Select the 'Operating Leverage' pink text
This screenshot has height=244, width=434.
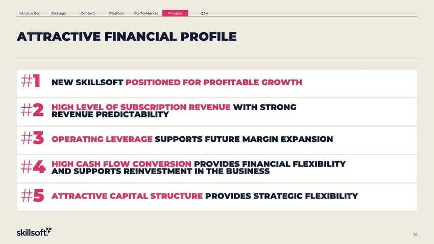tap(102, 139)
